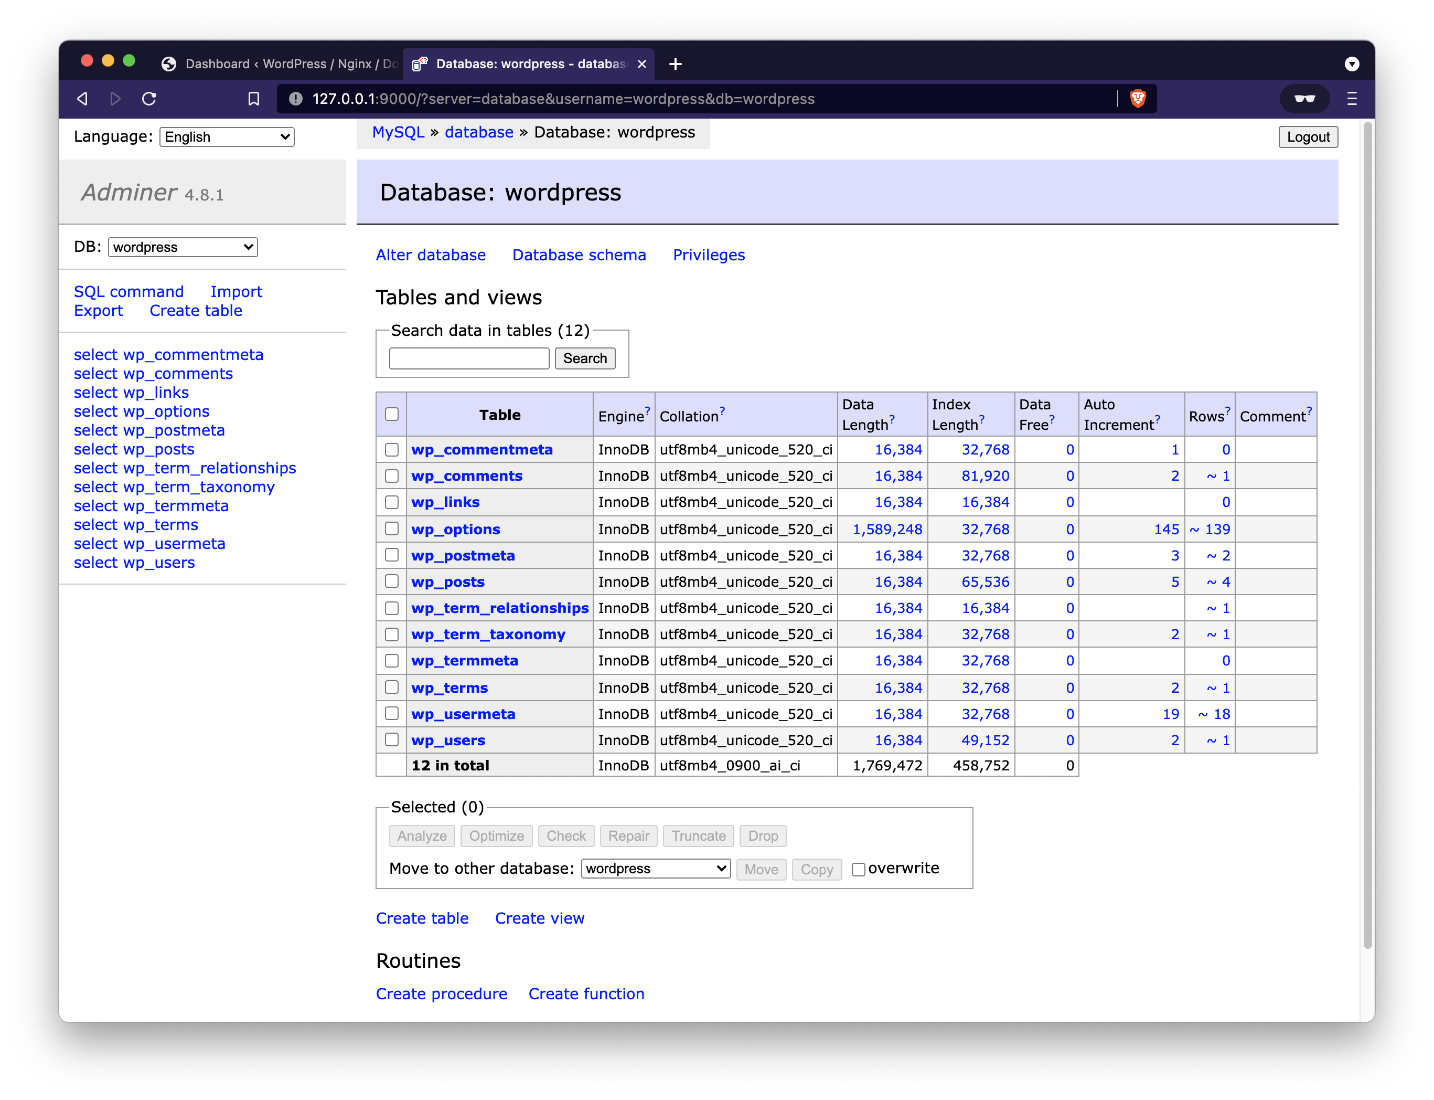Open the Database schema link

coord(579,255)
